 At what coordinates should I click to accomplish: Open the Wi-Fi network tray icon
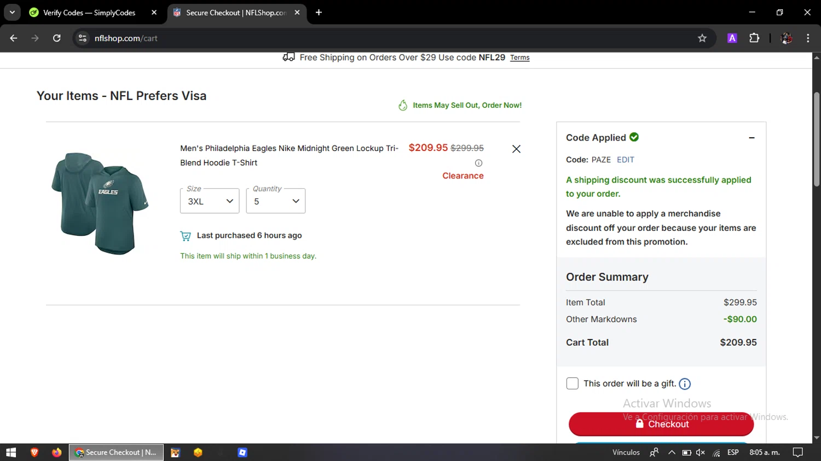point(716,453)
